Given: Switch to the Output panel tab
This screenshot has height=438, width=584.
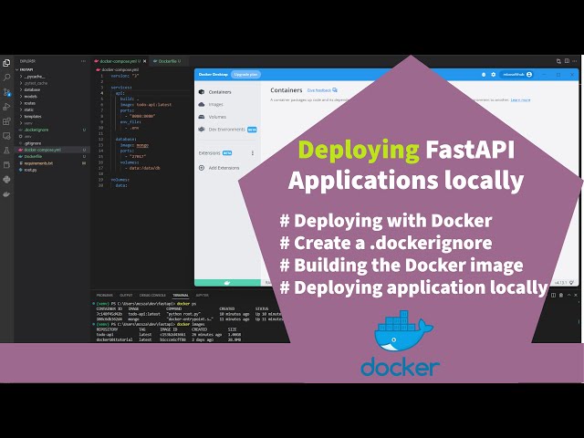Looking at the screenshot, I should click(126, 296).
